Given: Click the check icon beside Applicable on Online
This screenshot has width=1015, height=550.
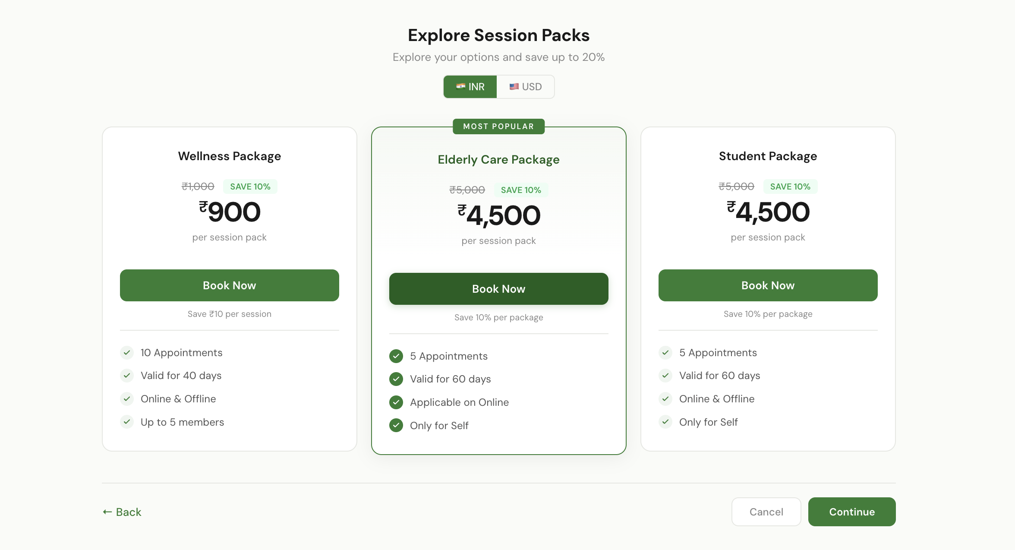Looking at the screenshot, I should point(396,402).
